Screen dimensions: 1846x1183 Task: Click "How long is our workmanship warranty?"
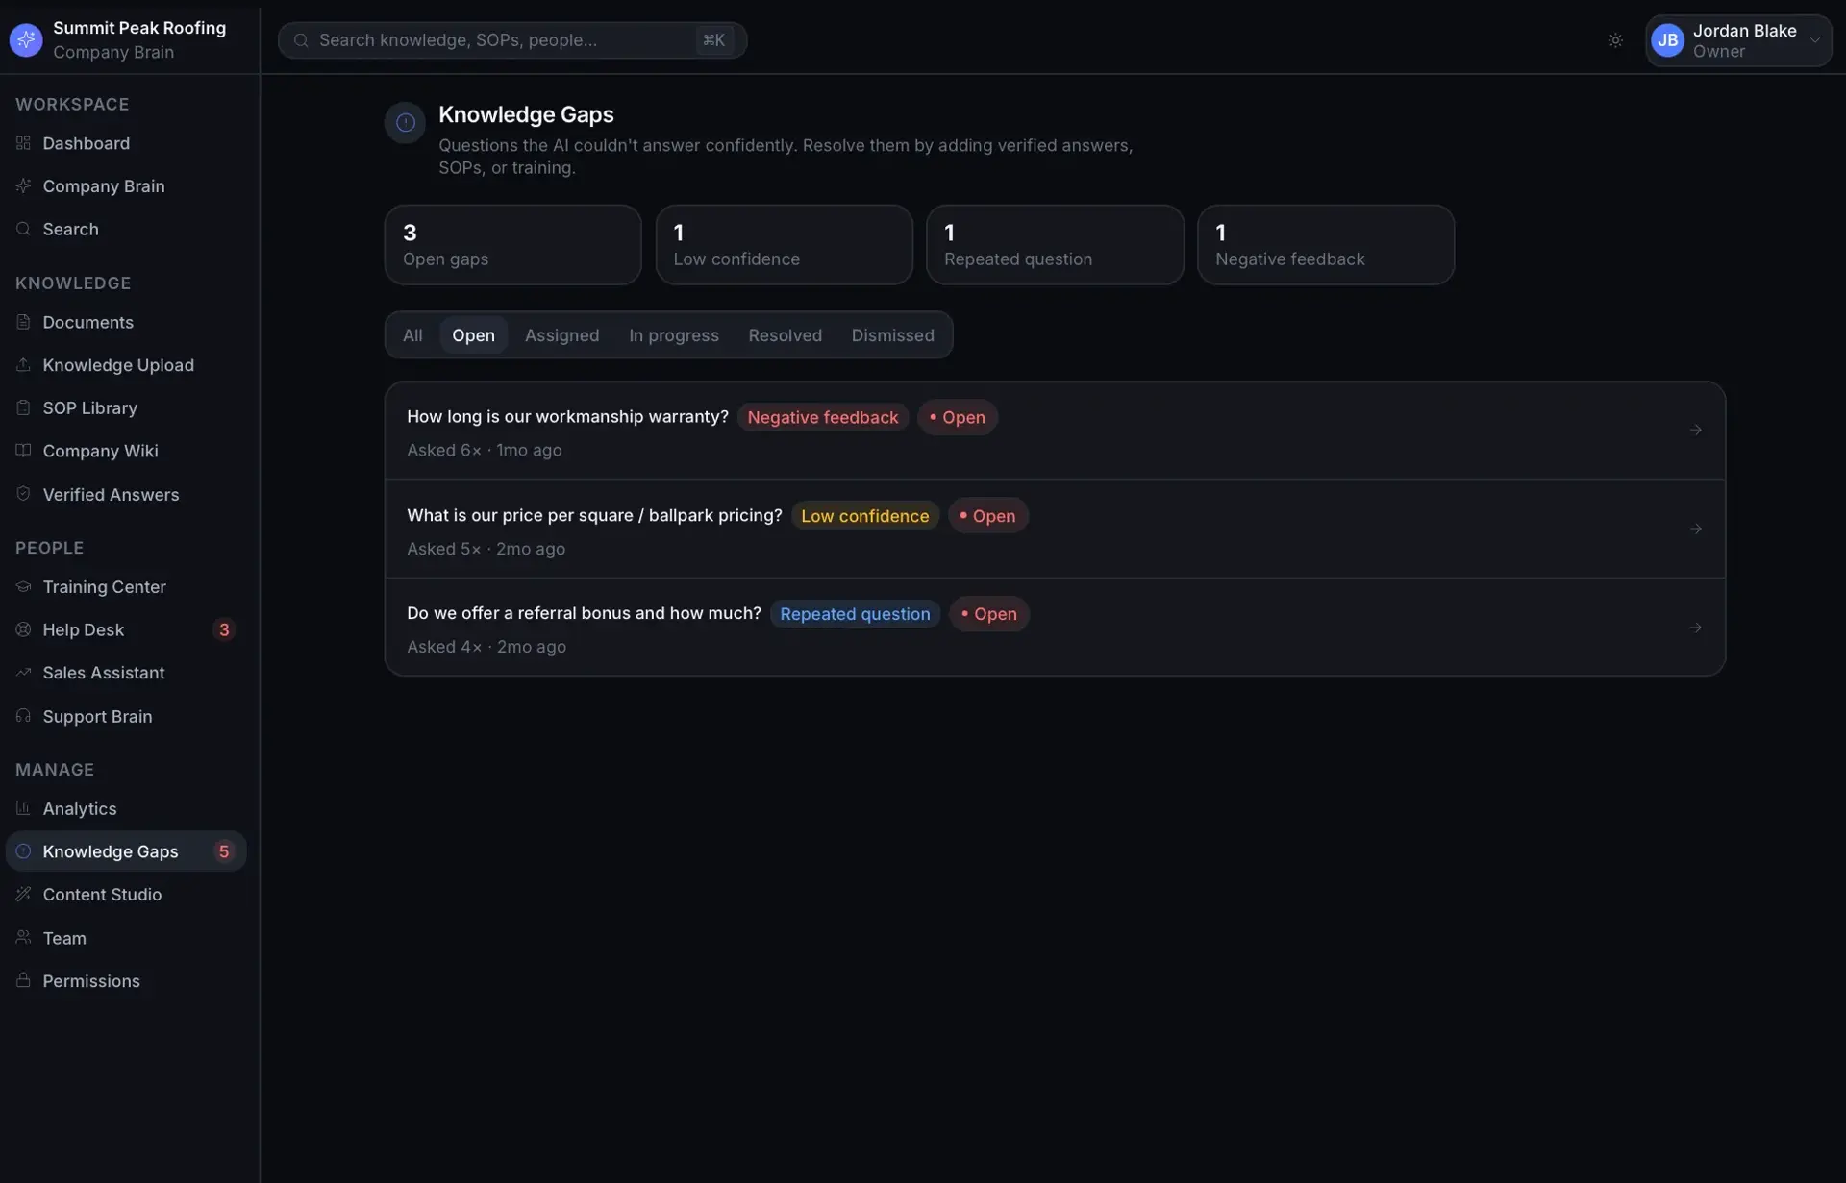click(x=567, y=416)
